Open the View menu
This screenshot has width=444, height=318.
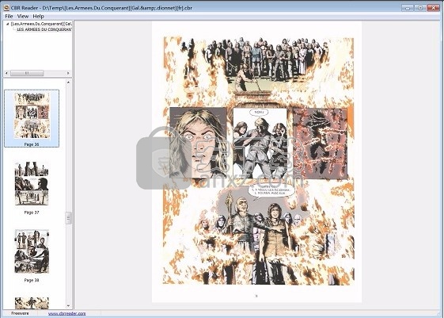23,16
